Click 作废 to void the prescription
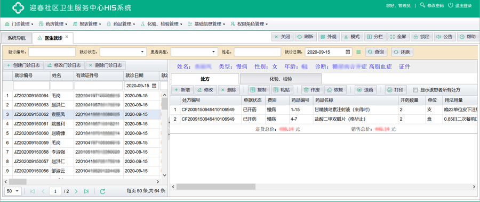480x202 pixels. (x=311, y=90)
